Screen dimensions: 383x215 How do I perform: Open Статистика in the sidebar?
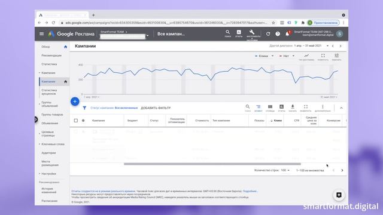(x=49, y=64)
